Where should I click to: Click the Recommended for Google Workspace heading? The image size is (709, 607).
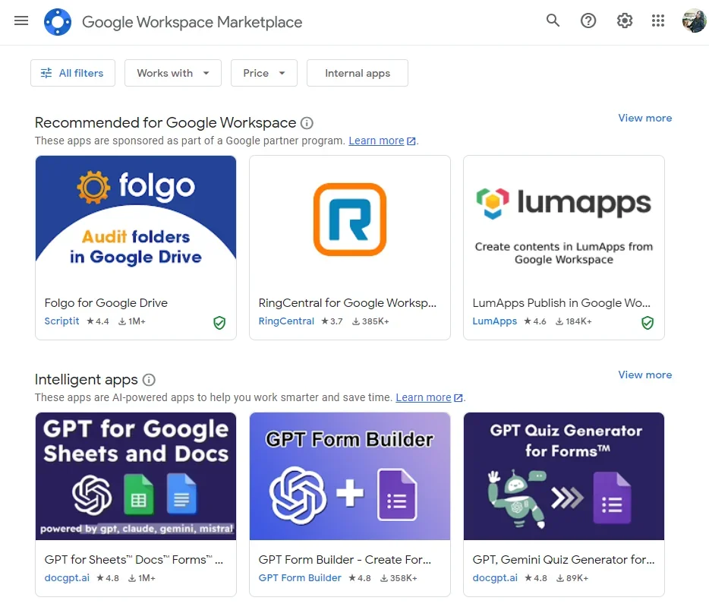[x=165, y=122]
